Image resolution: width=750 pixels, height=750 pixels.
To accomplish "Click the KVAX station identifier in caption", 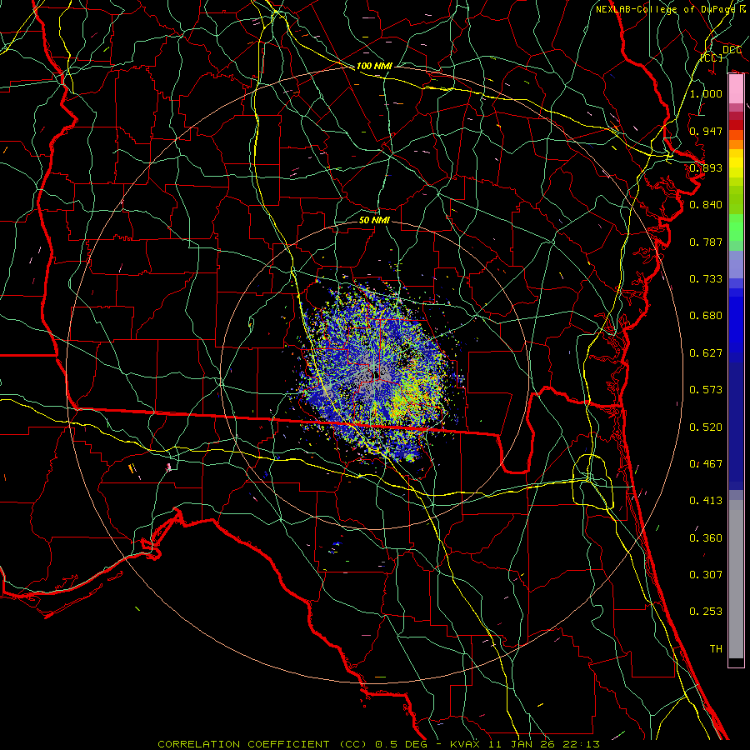I will pyautogui.click(x=467, y=744).
